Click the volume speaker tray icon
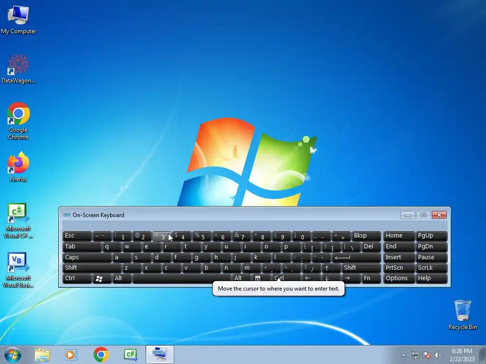The height and width of the screenshot is (364, 486). click(x=438, y=355)
